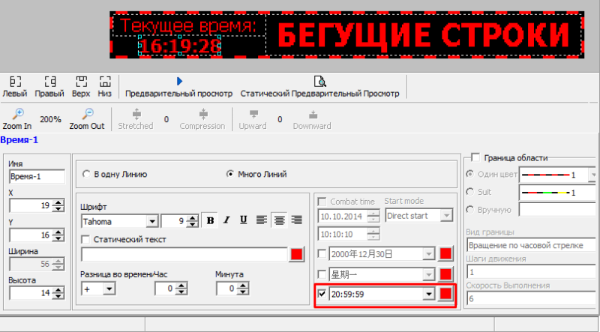
Task: Center-align the text
Action: [x=279, y=220]
